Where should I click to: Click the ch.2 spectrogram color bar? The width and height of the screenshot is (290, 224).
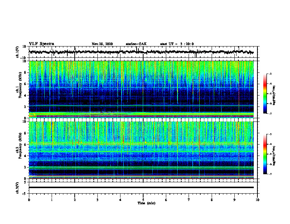pos(265,154)
